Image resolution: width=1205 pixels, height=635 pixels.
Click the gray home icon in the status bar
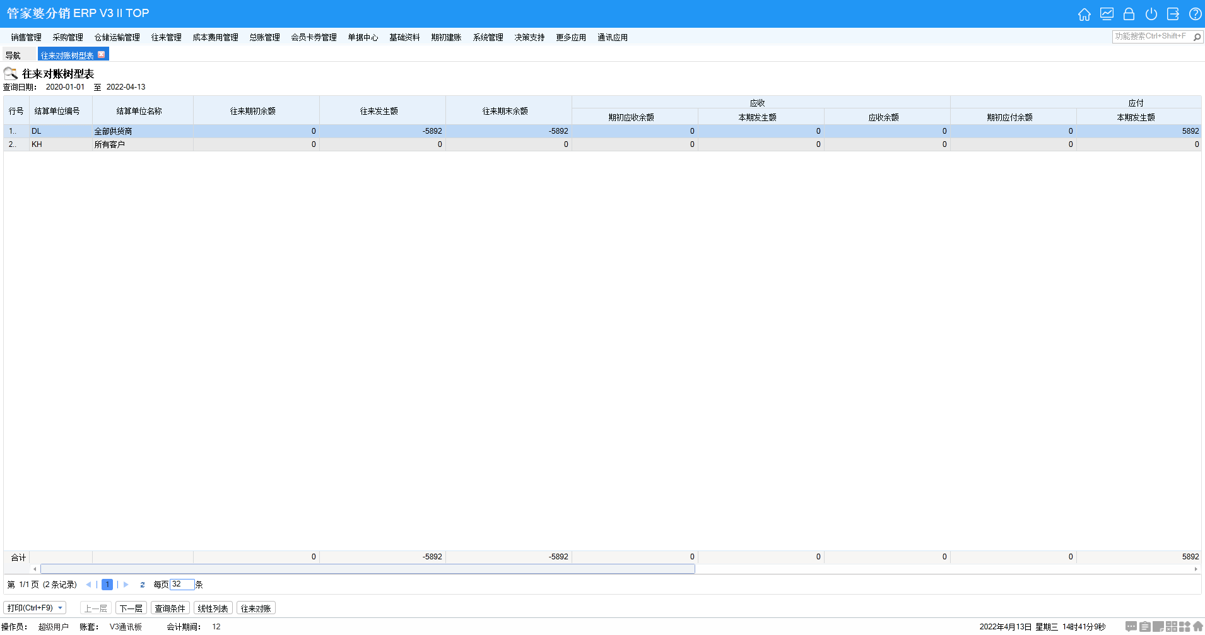[x=1198, y=626]
